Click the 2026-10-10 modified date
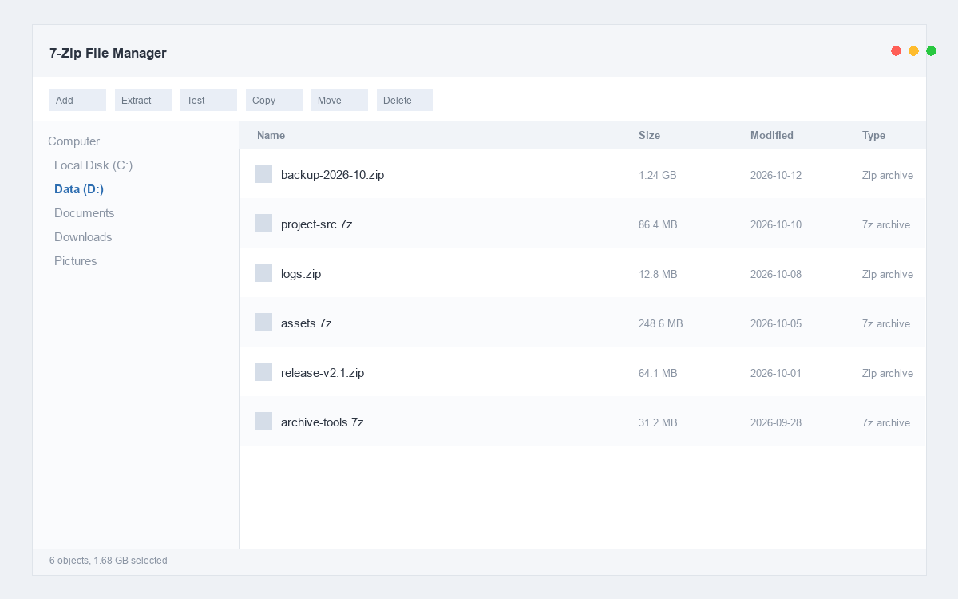The width and height of the screenshot is (958, 599). point(775,224)
